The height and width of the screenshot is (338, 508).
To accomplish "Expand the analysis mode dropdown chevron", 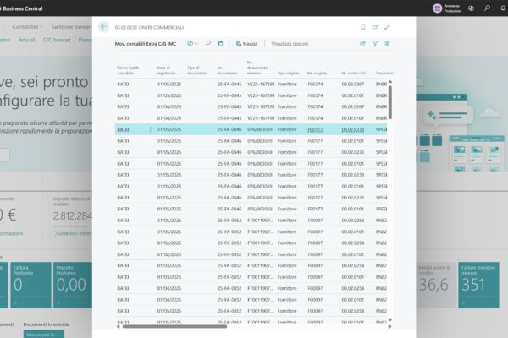I will click(x=196, y=43).
